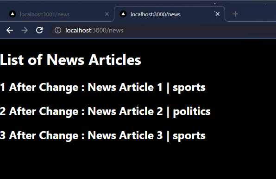Screen dimensions: 276x179
Task: Go back using the browser back arrow
Action: [10, 30]
